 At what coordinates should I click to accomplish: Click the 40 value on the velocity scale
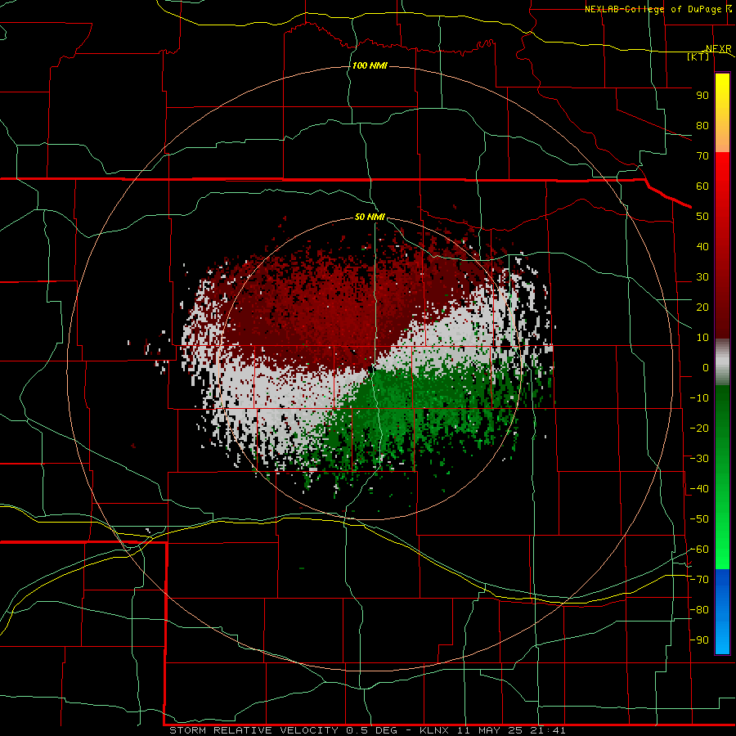pyautogui.click(x=702, y=247)
